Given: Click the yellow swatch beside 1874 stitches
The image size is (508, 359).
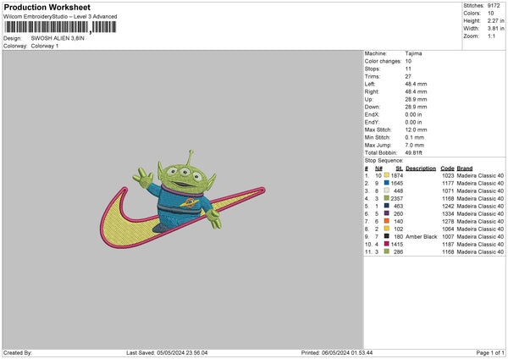Looking at the screenshot, I should pyautogui.click(x=387, y=175).
